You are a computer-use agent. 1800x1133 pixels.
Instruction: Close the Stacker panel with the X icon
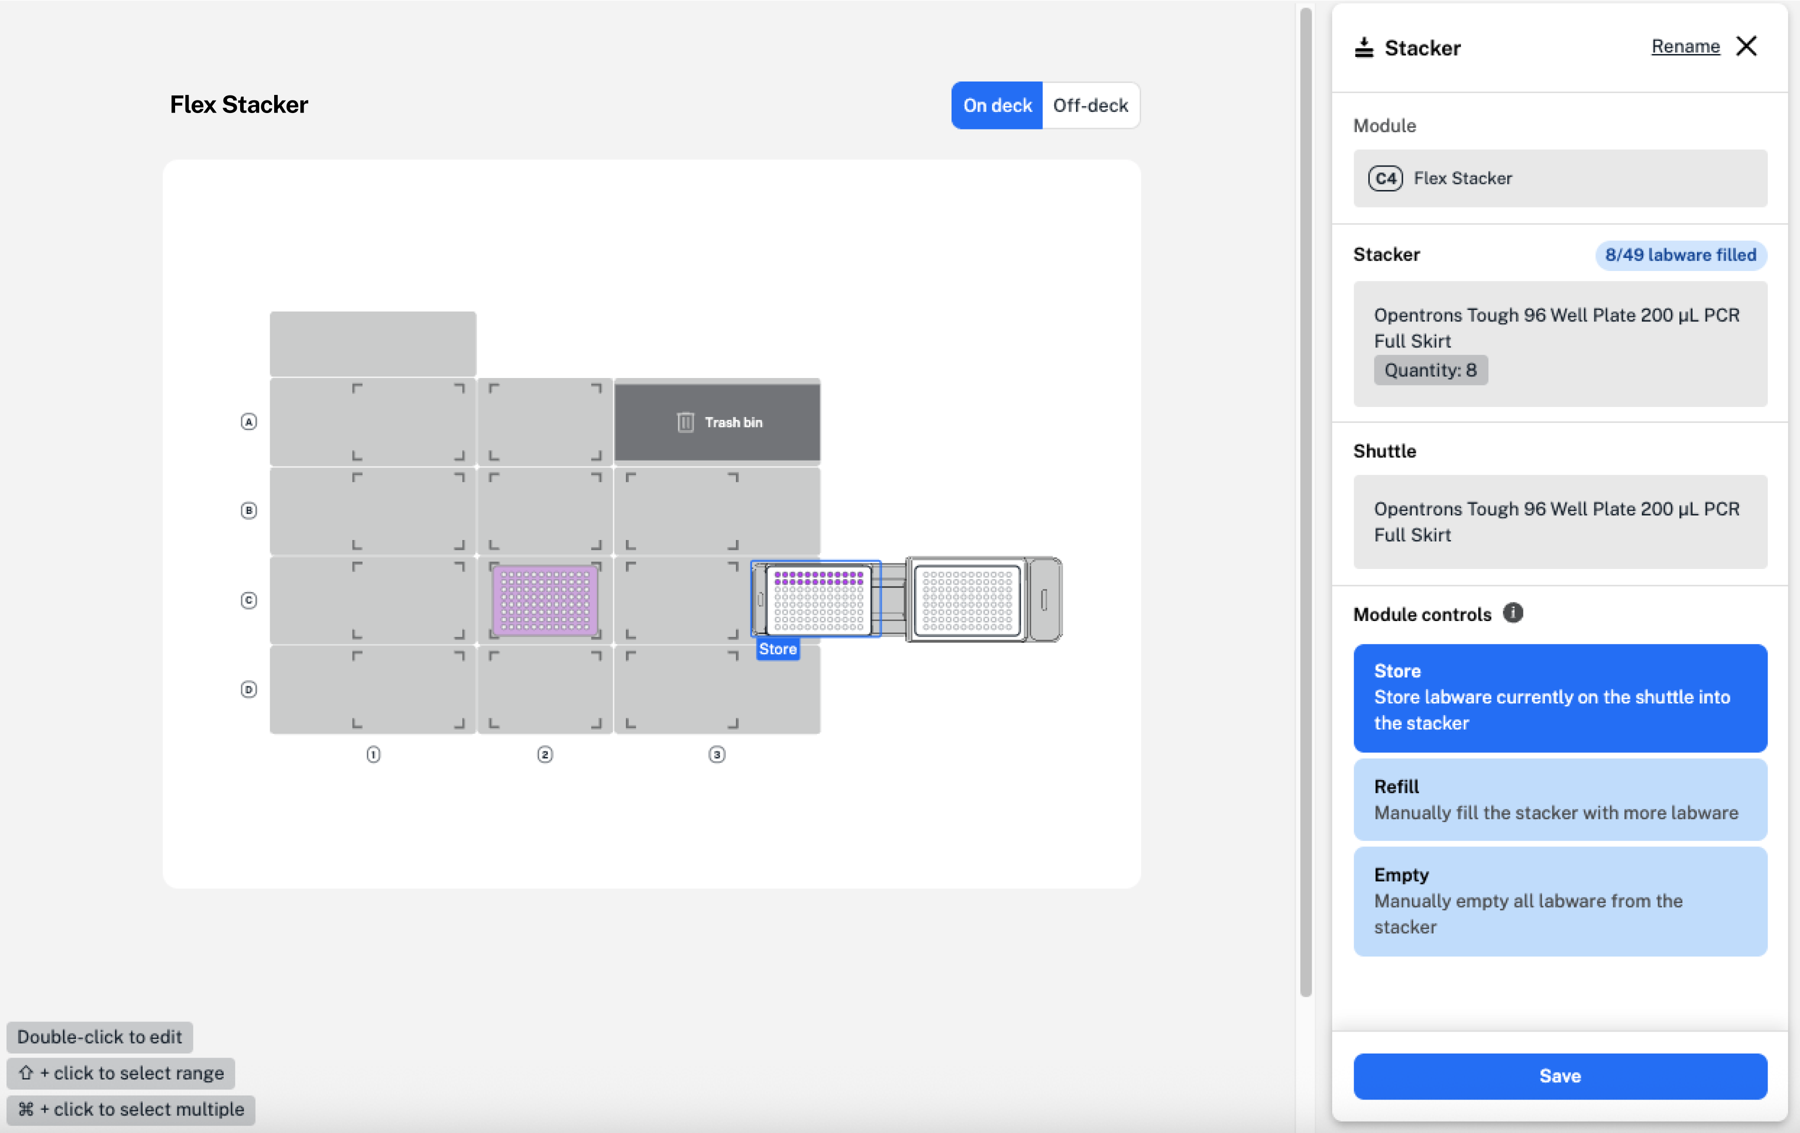pos(1746,46)
